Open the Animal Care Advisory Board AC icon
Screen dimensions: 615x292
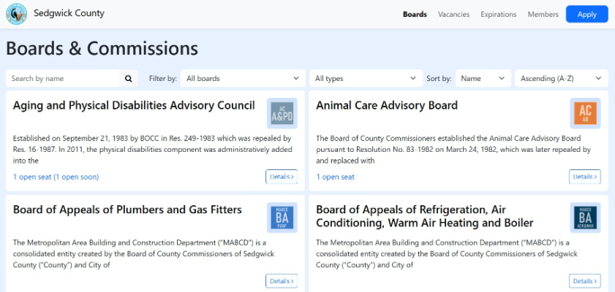click(x=585, y=113)
